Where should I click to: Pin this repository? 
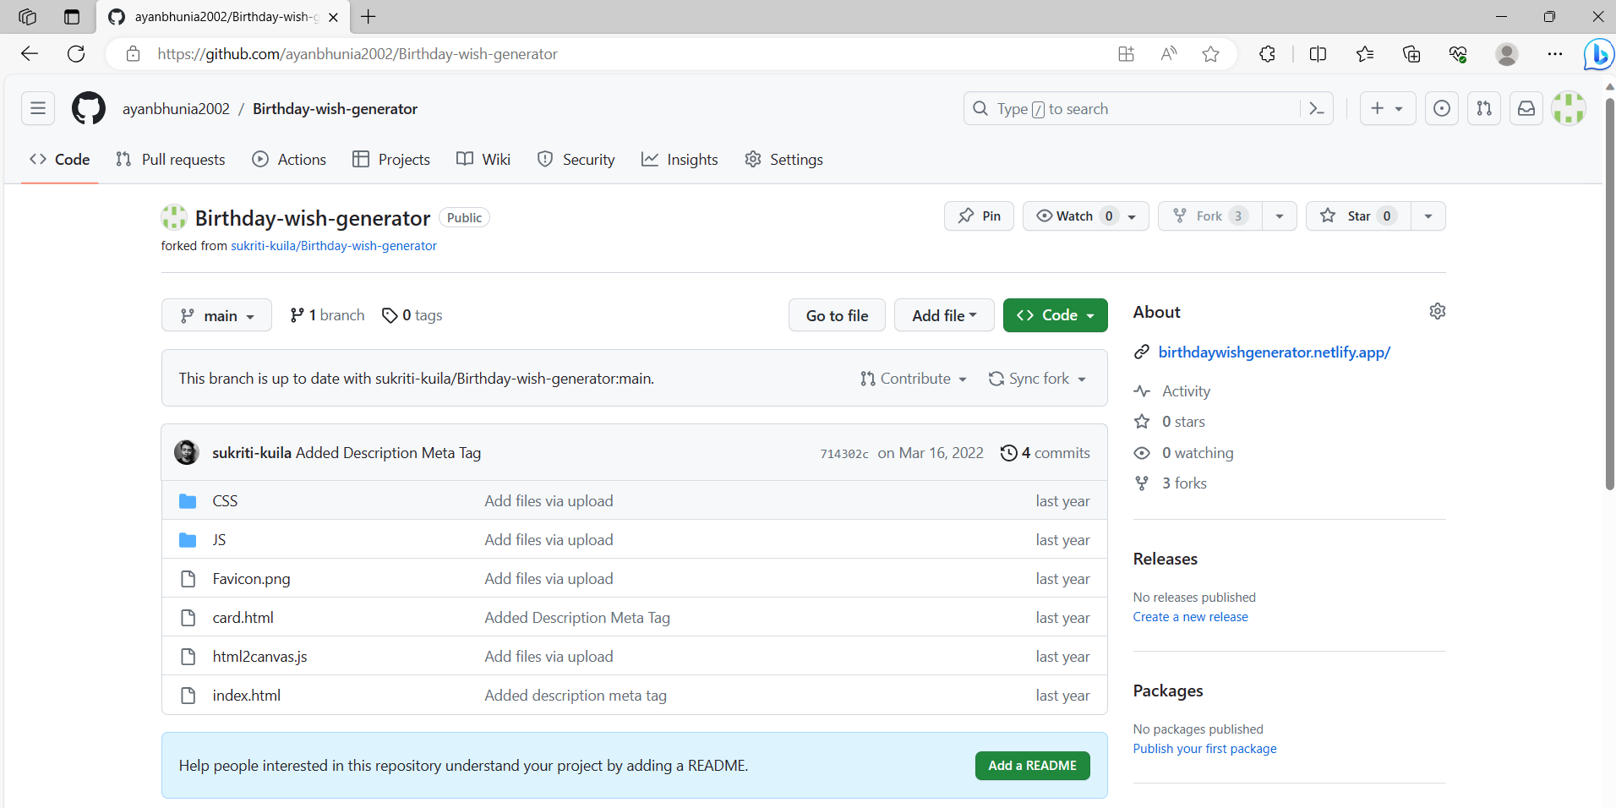tap(979, 216)
